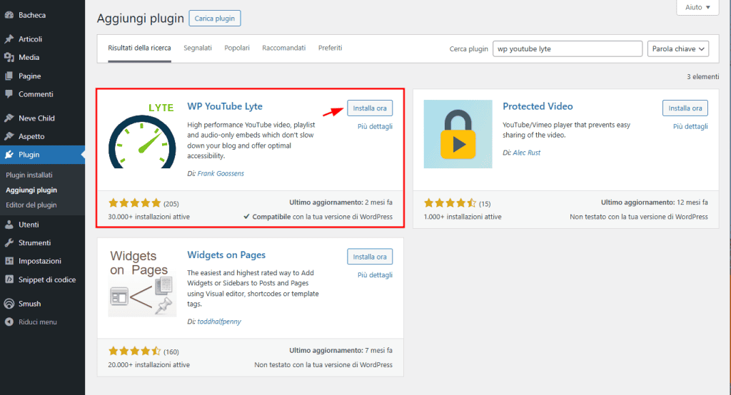The width and height of the screenshot is (731, 395).
Task: Open Plugin installati submenu item
Action: pos(29,175)
